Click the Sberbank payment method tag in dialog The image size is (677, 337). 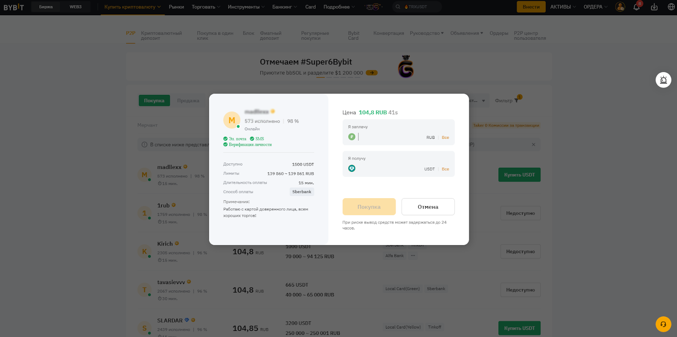(x=302, y=192)
